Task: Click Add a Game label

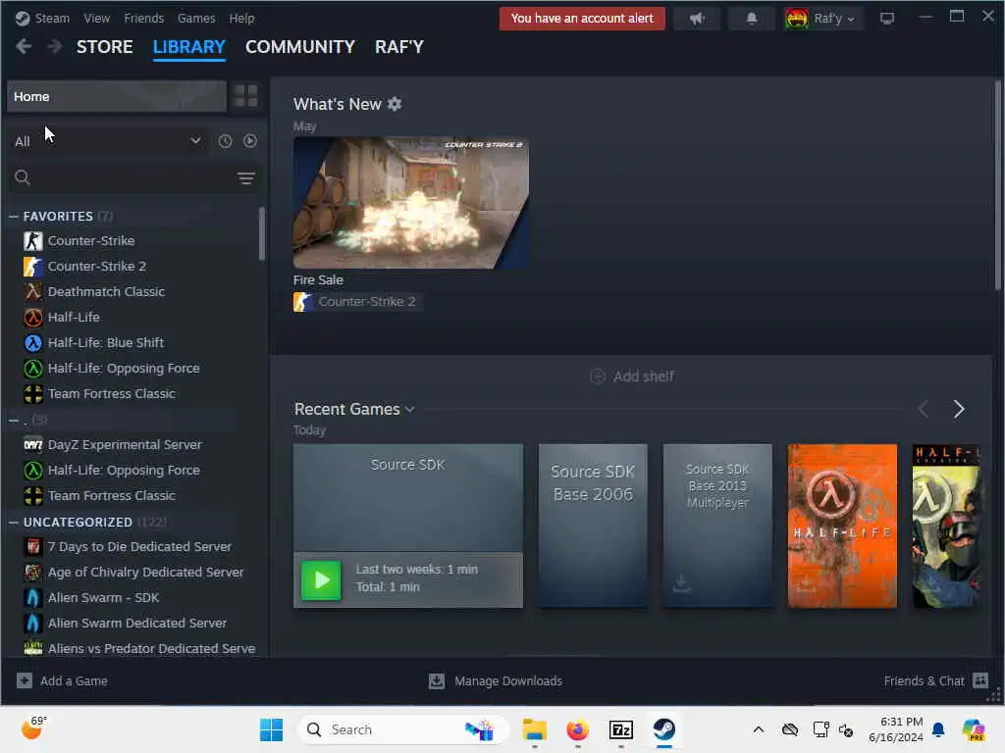Action: [74, 680]
